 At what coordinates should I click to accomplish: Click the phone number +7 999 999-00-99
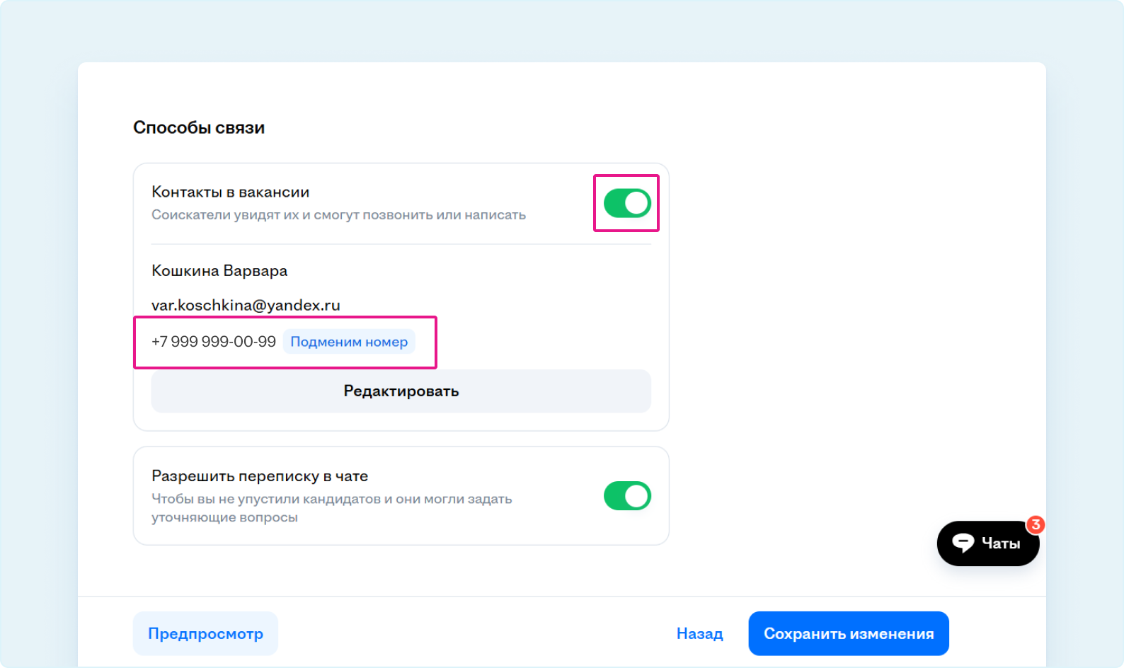click(x=214, y=342)
